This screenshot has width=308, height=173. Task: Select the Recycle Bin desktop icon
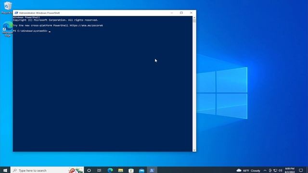7,8
